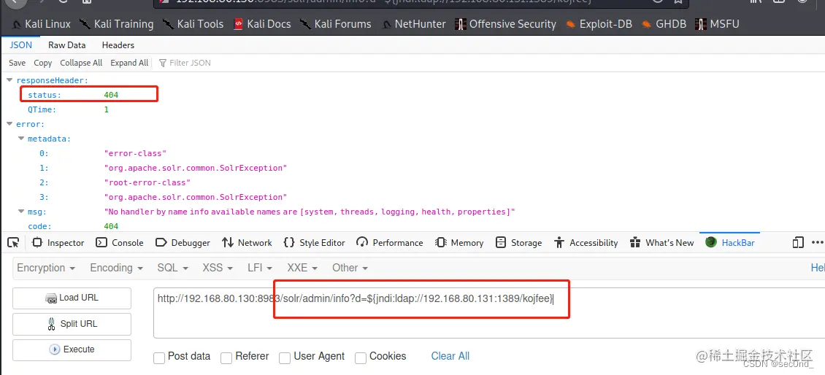Viewport: 825px width, 375px height.
Task: Open the Storage devtools panel
Action: 519,242
